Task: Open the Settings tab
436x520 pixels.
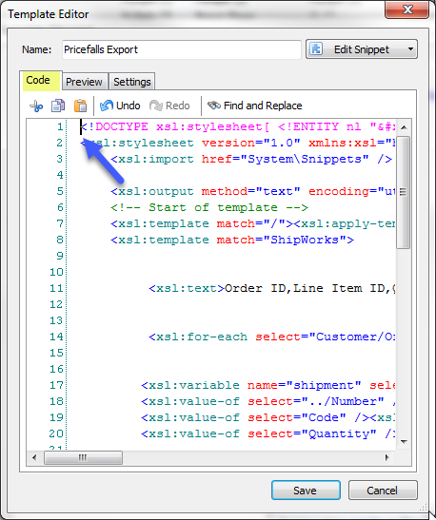Action: click(x=131, y=82)
